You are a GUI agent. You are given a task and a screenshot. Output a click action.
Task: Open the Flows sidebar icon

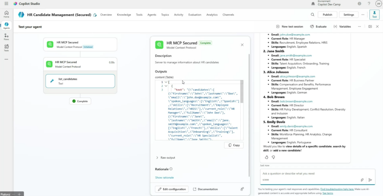(6, 36)
